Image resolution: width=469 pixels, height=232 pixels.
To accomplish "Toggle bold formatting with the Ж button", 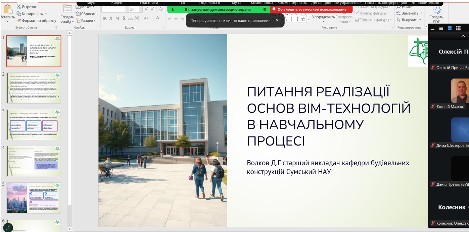I will 104,18.
